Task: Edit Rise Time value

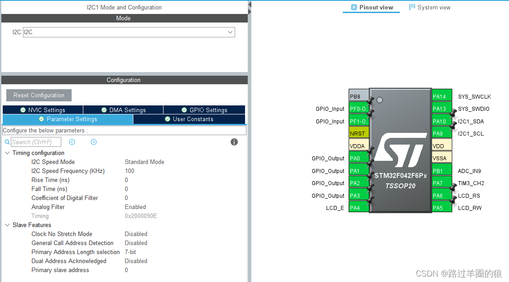Action: [126, 180]
